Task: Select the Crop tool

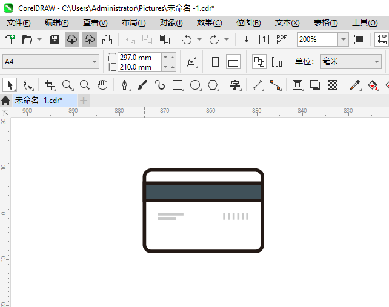Action: click(50, 85)
